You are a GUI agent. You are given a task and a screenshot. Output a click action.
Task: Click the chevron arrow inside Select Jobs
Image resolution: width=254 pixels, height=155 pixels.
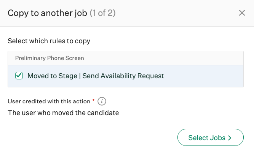(230, 138)
